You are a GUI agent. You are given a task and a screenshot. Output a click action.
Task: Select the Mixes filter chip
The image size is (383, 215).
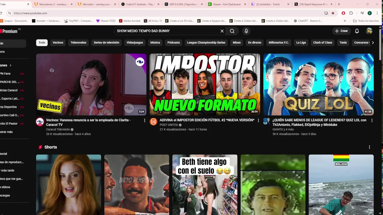click(x=237, y=43)
